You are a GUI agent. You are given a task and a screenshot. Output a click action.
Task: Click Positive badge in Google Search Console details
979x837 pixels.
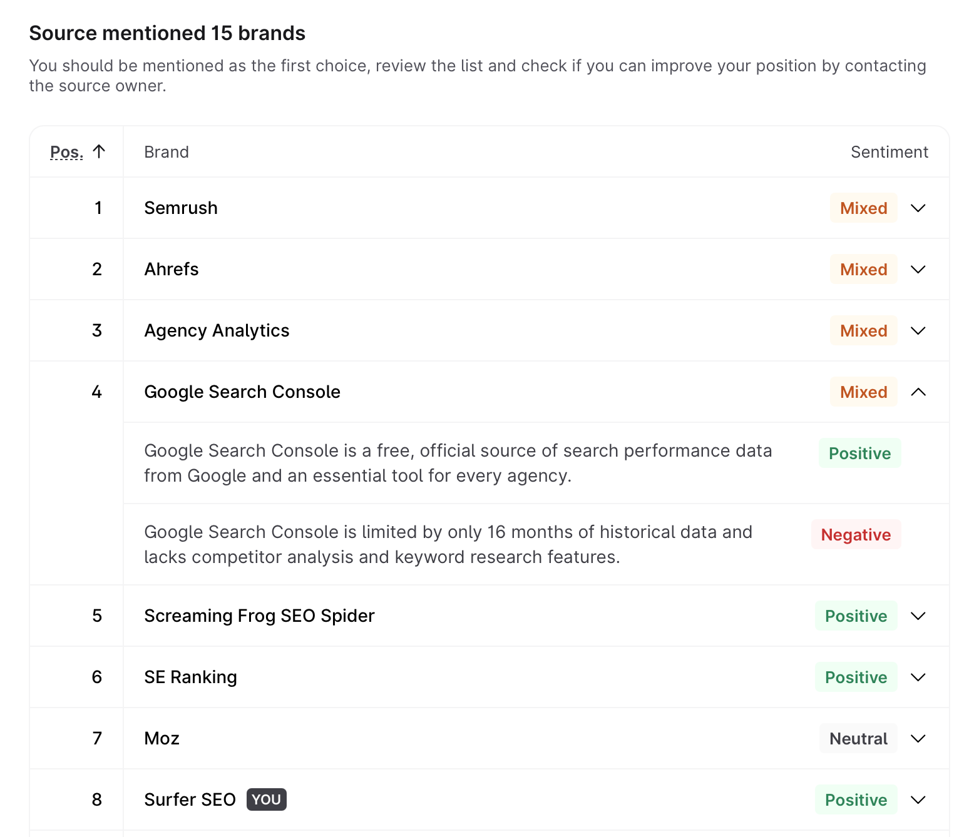(859, 453)
